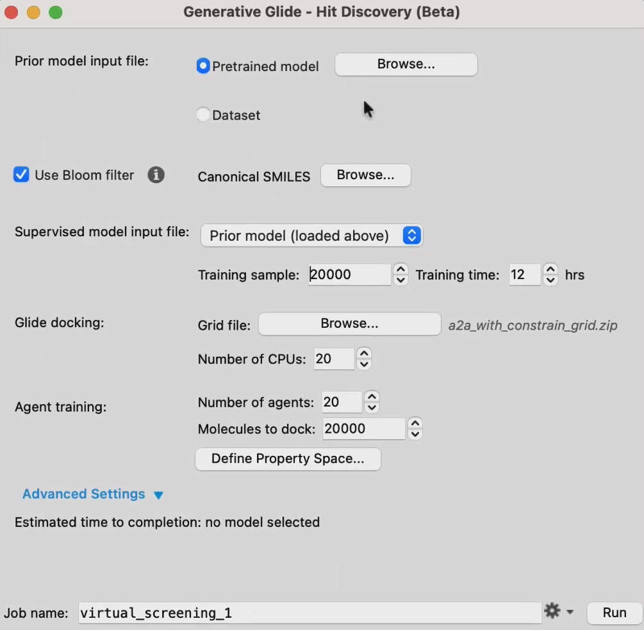Open Supervised model input file dropdown
The width and height of the screenshot is (644, 630).
(x=311, y=236)
